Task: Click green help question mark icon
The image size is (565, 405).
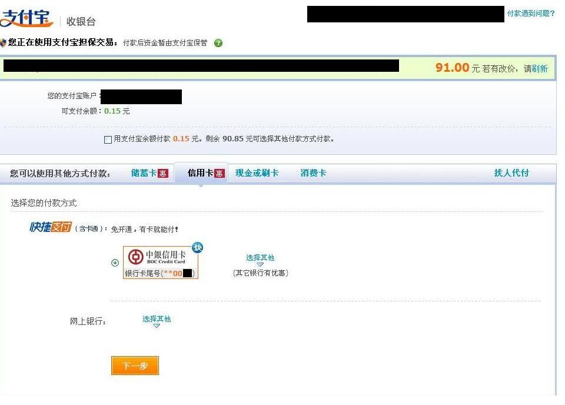Action: 218,43
